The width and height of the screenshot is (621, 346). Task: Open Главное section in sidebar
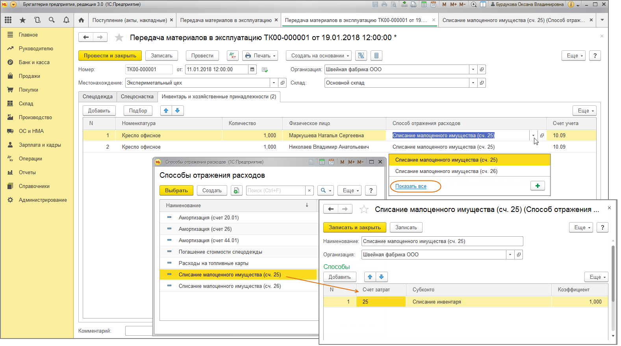28,35
